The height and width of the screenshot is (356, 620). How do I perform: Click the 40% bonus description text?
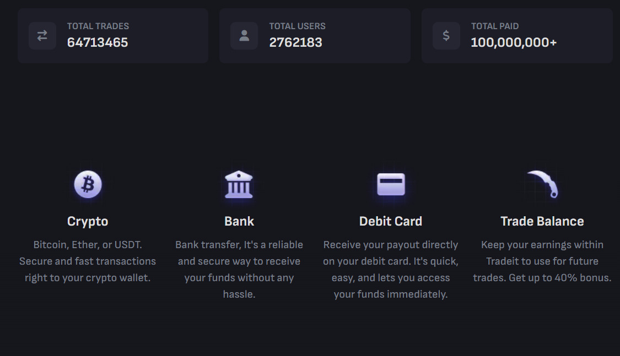click(x=542, y=261)
